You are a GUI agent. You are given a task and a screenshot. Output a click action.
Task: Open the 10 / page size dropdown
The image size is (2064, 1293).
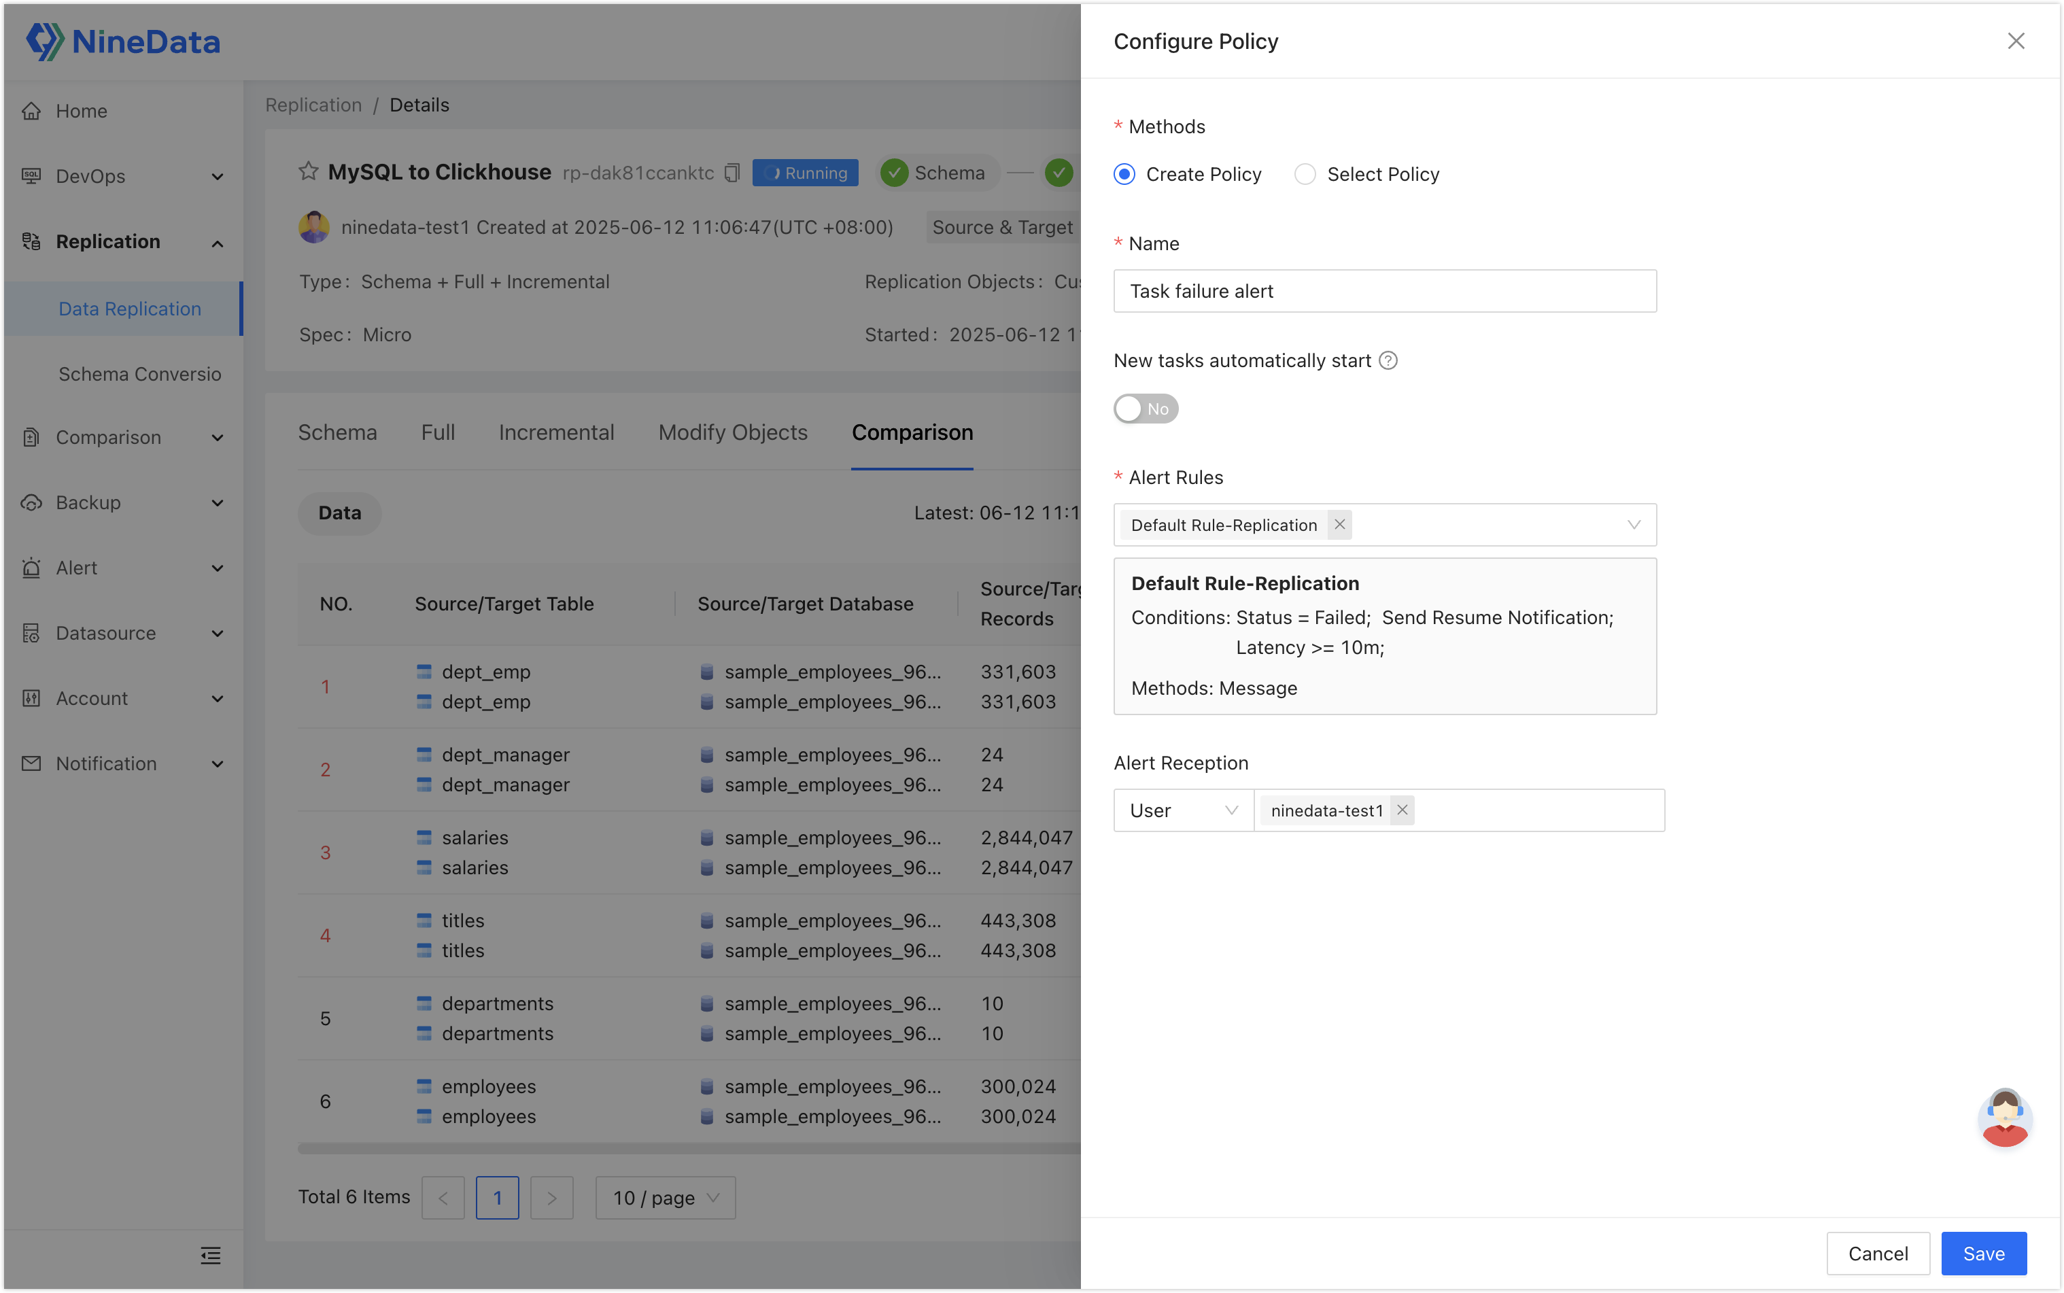[665, 1198]
